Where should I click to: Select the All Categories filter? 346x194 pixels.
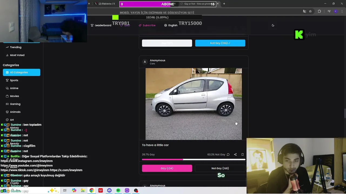[x=21, y=72]
